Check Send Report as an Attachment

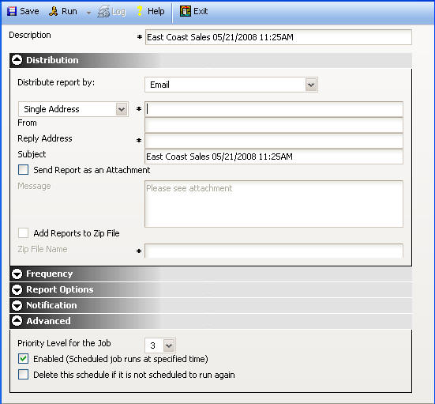(x=24, y=170)
